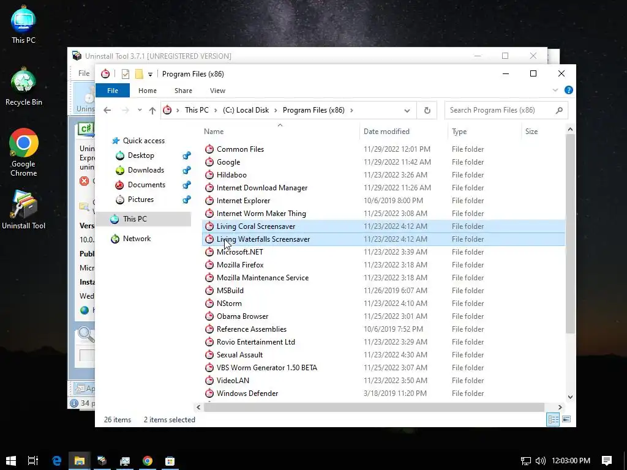Select the Common Files folder icon
Screen dimensions: 627x470
click(x=209, y=149)
